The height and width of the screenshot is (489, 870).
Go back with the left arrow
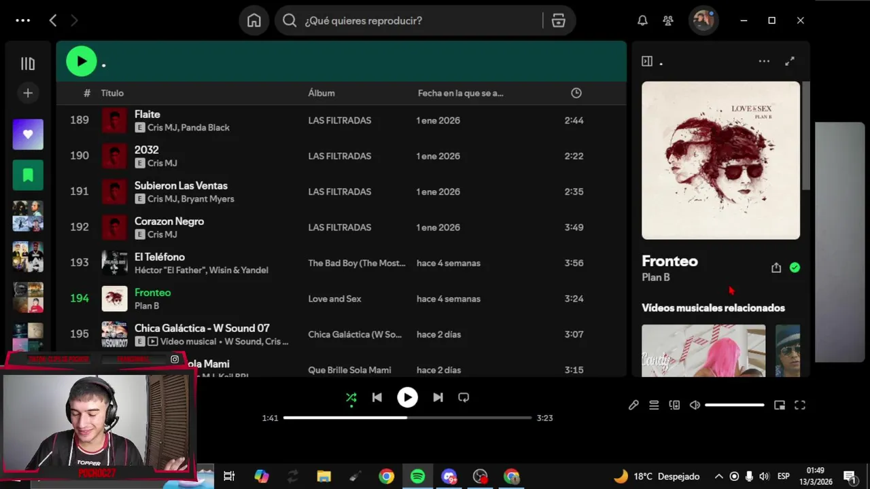tap(53, 20)
